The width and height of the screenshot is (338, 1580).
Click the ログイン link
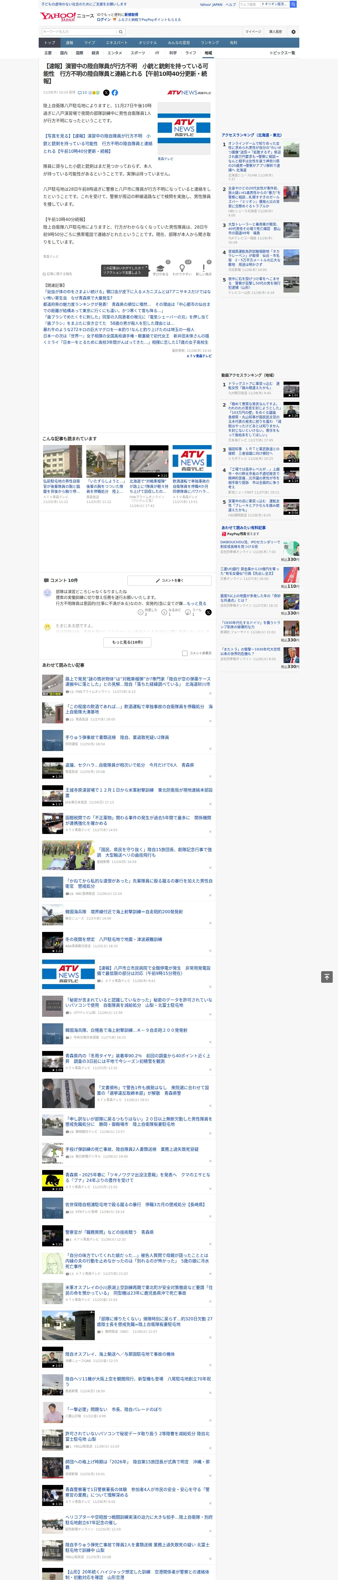click(104, 20)
